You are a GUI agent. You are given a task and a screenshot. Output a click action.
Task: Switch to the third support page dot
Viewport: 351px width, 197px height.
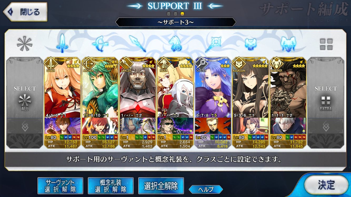click(x=182, y=14)
